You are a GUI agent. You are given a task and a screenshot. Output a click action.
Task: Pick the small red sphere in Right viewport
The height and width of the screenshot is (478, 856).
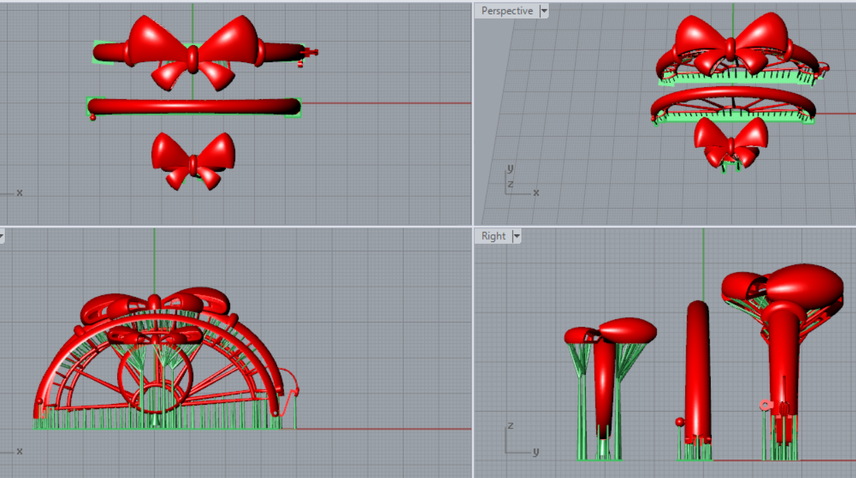coord(679,422)
